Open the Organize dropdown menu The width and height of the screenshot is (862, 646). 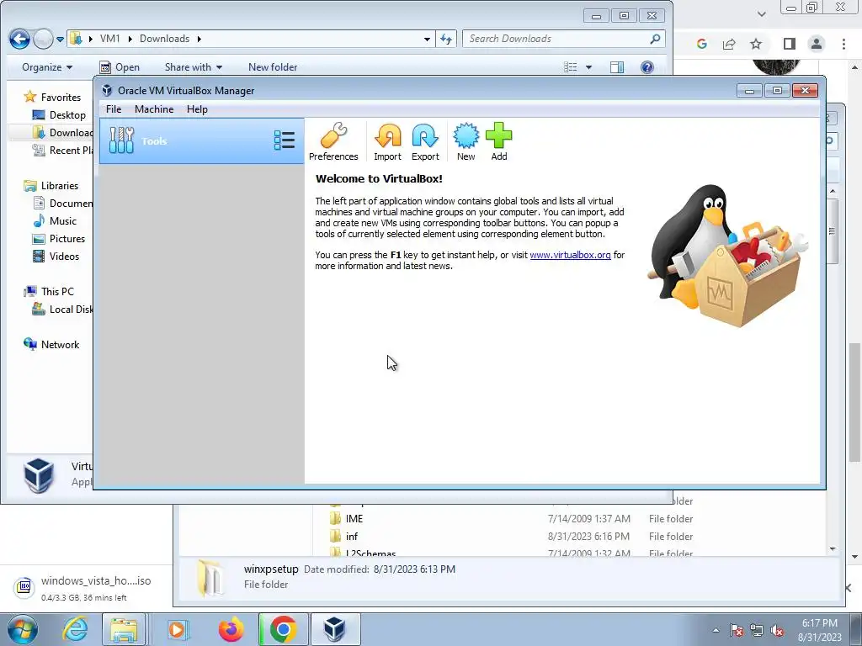click(x=47, y=67)
